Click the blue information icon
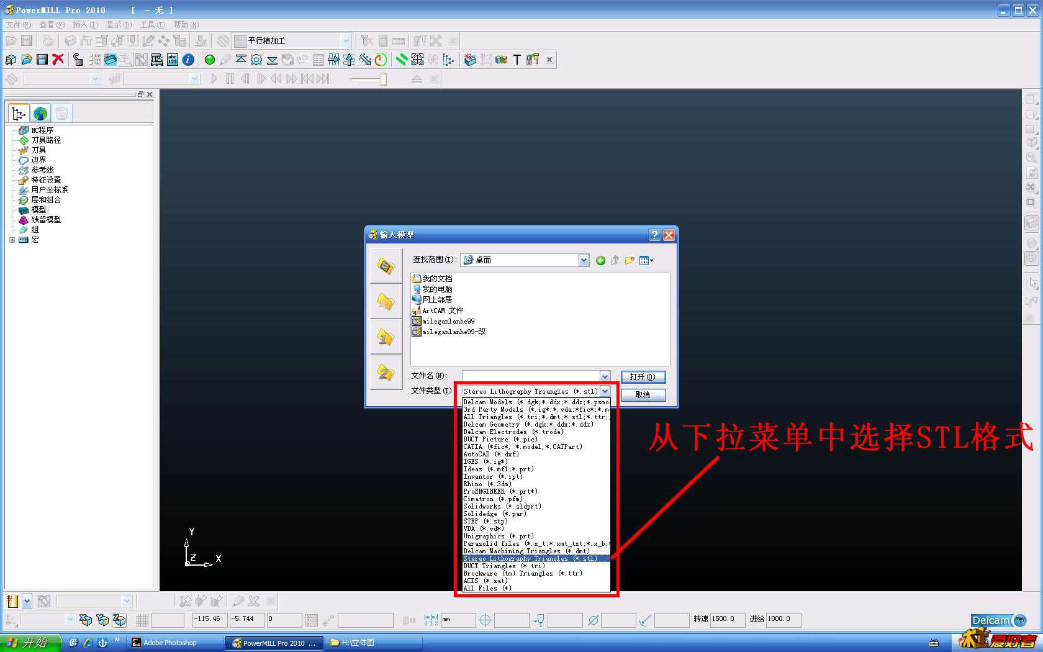Screen dimensions: 1043x652 coord(188,60)
